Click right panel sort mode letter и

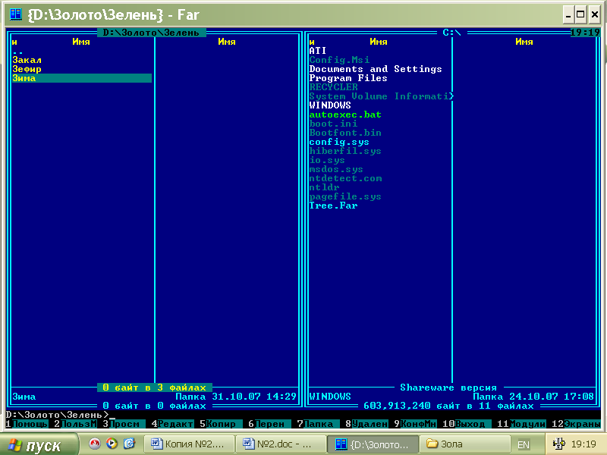(x=312, y=42)
